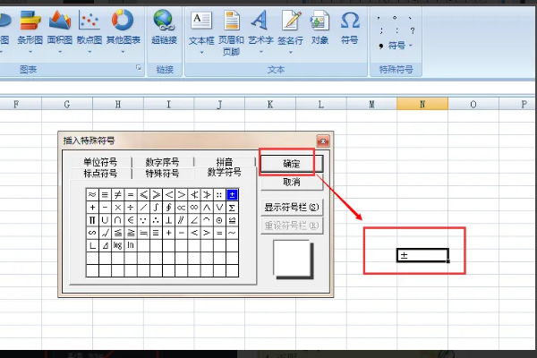
Task: Switch to the 特殊符号 dialog tab
Action: pyautogui.click(x=162, y=174)
